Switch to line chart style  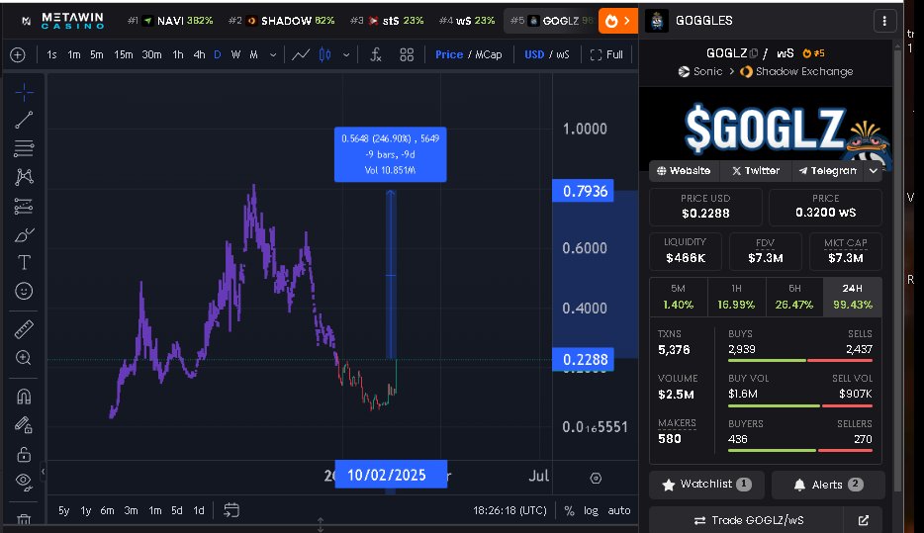coord(301,54)
